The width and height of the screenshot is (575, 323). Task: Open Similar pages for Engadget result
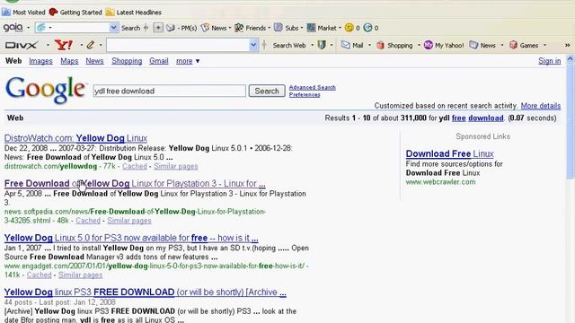80,275
